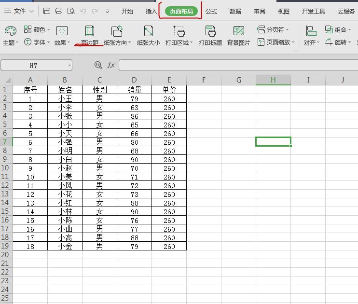Select the 页面布局 tab
358x304 pixels.
click(181, 11)
